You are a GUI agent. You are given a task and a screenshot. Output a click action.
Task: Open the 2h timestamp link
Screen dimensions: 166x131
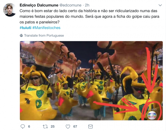[87, 5]
